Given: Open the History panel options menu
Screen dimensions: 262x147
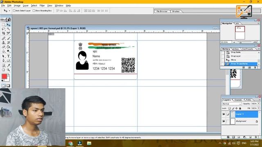Looking at the screenshot, I should click(259, 49).
